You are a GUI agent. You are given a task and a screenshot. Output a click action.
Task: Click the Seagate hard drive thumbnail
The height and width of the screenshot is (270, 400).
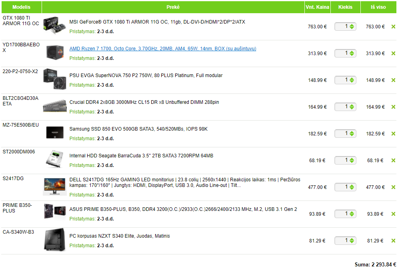[x=54, y=159]
